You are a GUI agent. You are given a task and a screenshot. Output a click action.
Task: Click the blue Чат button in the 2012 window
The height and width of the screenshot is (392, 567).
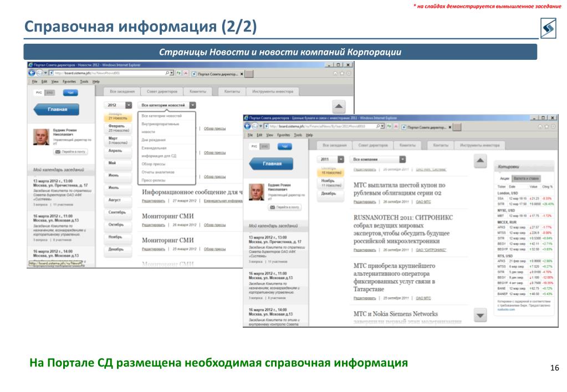pyautogui.click(x=70, y=93)
